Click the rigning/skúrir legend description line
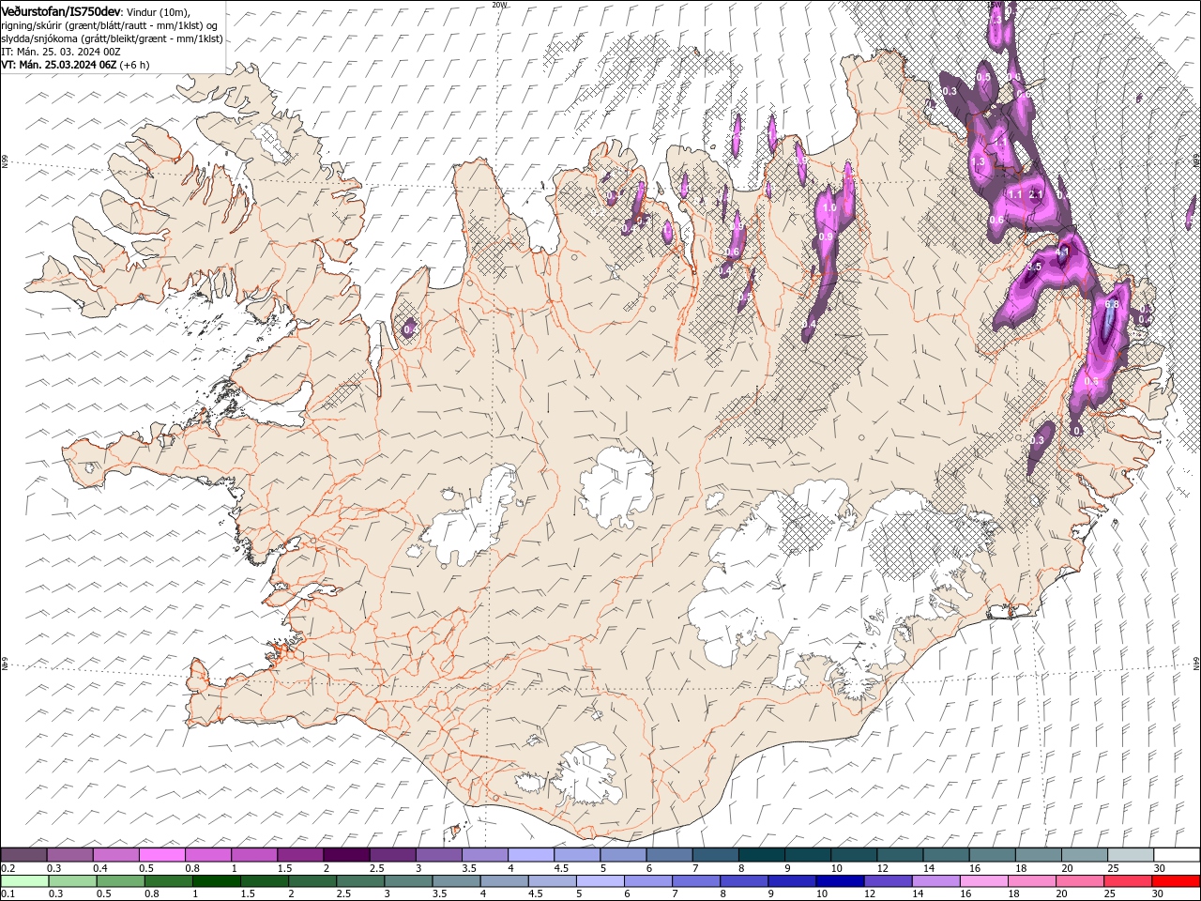The width and height of the screenshot is (1201, 901). pos(110,25)
